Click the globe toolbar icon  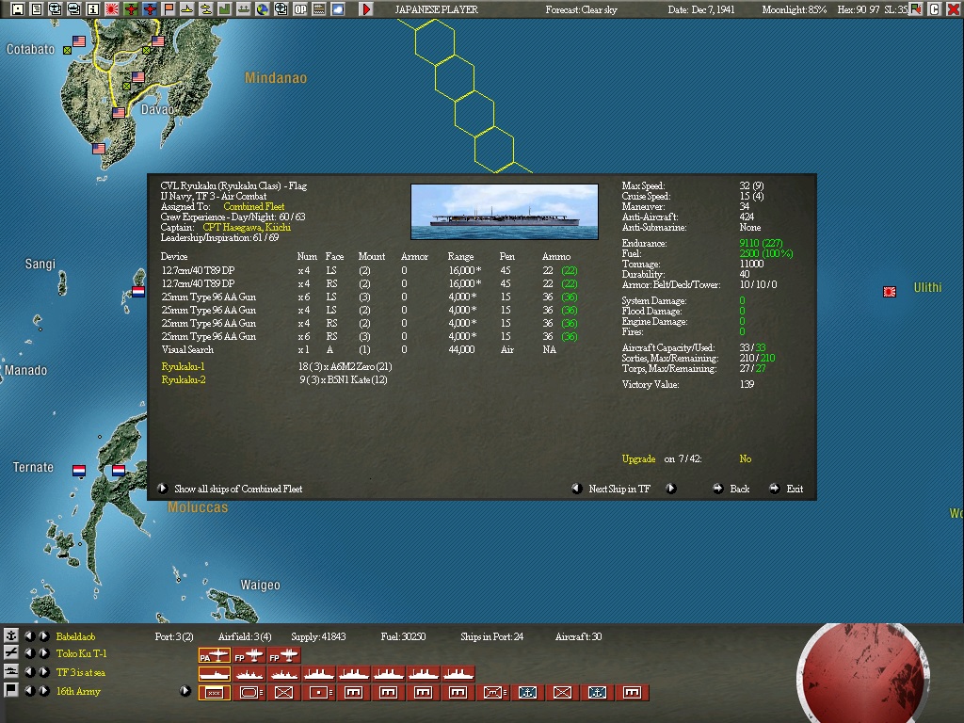click(x=263, y=9)
